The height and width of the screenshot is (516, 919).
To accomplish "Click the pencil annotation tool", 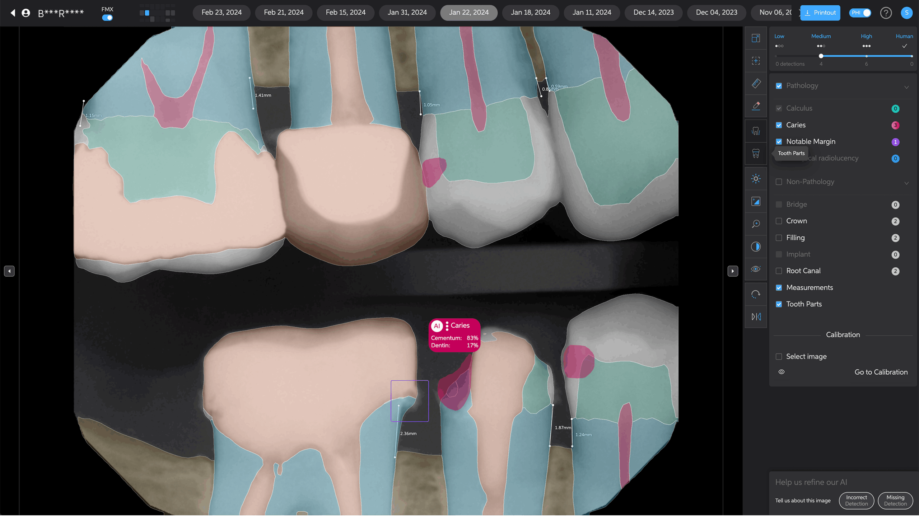I will (x=756, y=106).
